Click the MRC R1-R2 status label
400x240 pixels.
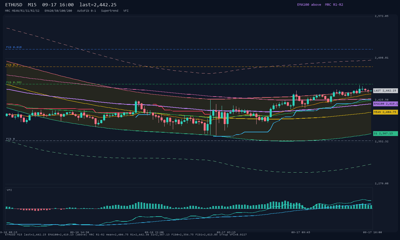(x=334, y=5)
